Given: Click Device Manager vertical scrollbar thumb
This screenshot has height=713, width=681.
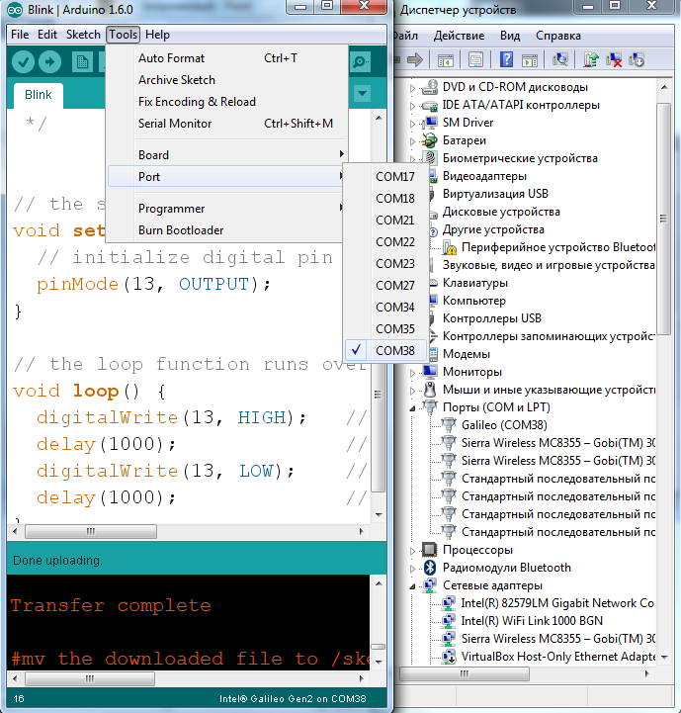Looking at the screenshot, I should [x=664, y=219].
